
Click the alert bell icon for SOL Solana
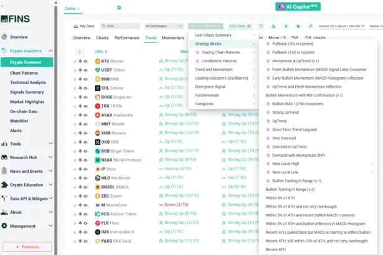pyautogui.click(x=80, y=88)
